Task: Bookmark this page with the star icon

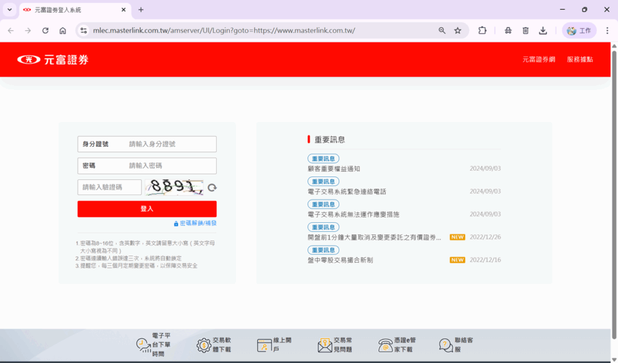Action: (457, 30)
